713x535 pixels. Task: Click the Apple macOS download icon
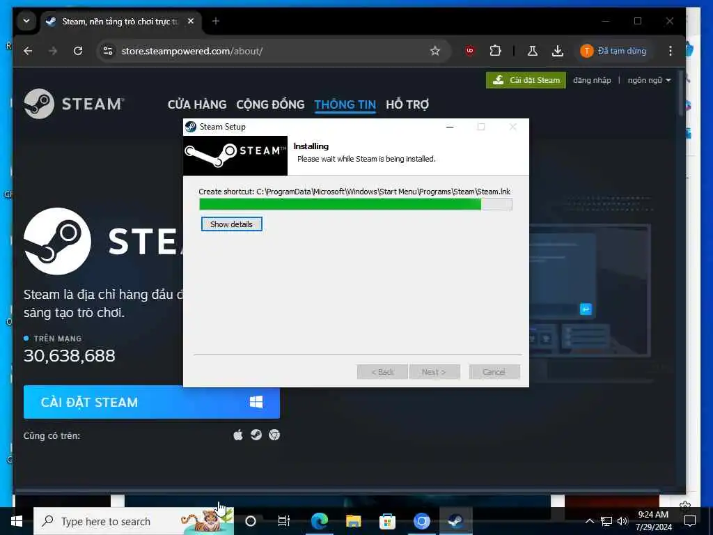tap(238, 435)
